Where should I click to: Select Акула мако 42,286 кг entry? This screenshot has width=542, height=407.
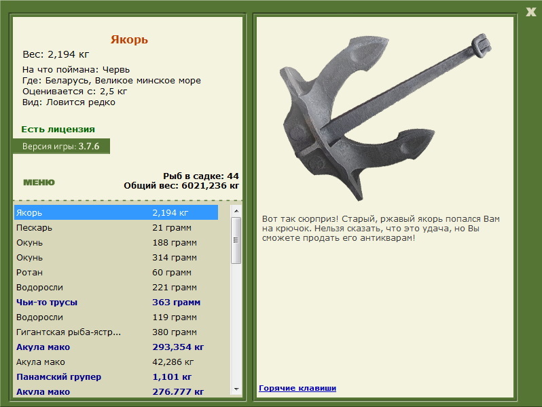point(116,362)
